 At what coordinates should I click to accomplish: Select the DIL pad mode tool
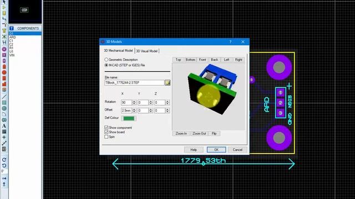(x=4, y=61)
